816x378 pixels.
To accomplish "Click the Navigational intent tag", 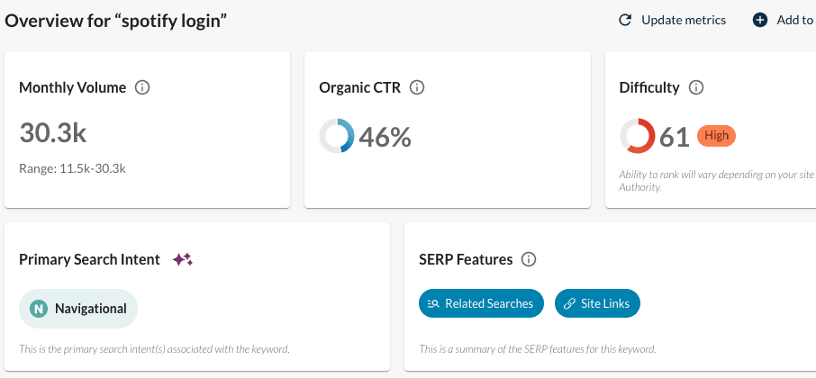I will 78,309.
